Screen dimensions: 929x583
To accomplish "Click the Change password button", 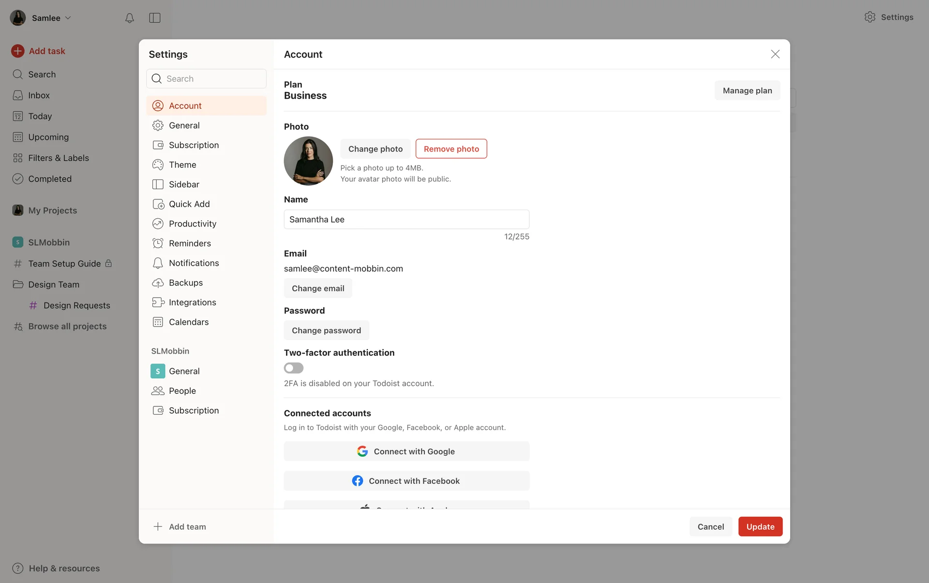I will pyautogui.click(x=326, y=330).
